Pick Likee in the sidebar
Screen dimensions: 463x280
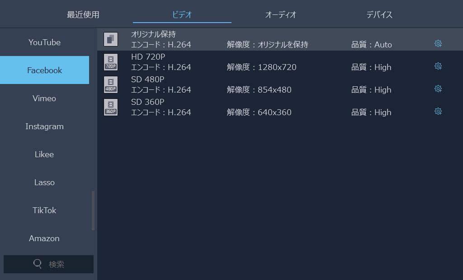45,154
